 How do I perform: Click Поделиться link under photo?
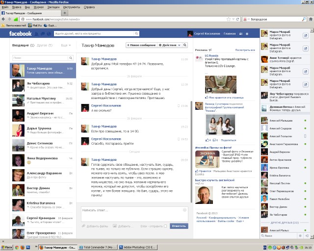229,140
